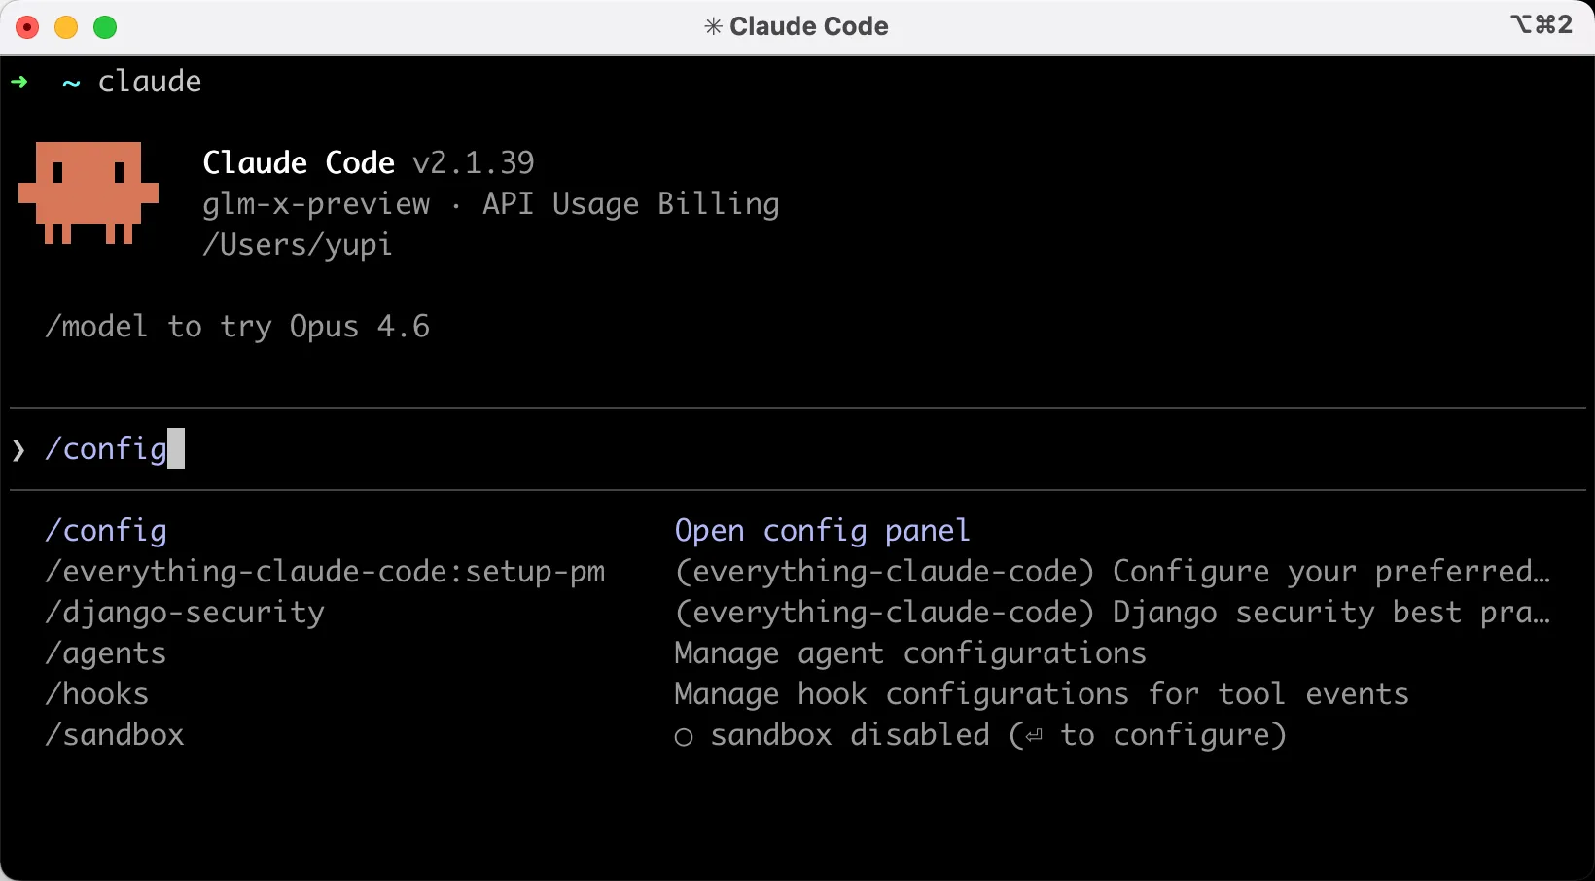1595x881 pixels.
Task: Click the 'Claude Code' window title text
Action: click(809, 26)
